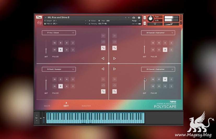The width and height of the screenshot is (216, 139).
Task: Open bottom-right 39 Special | Submariner dropdown
Action: tap(158, 69)
